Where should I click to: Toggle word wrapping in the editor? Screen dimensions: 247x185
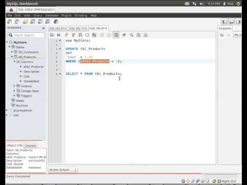click(x=146, y=35)
